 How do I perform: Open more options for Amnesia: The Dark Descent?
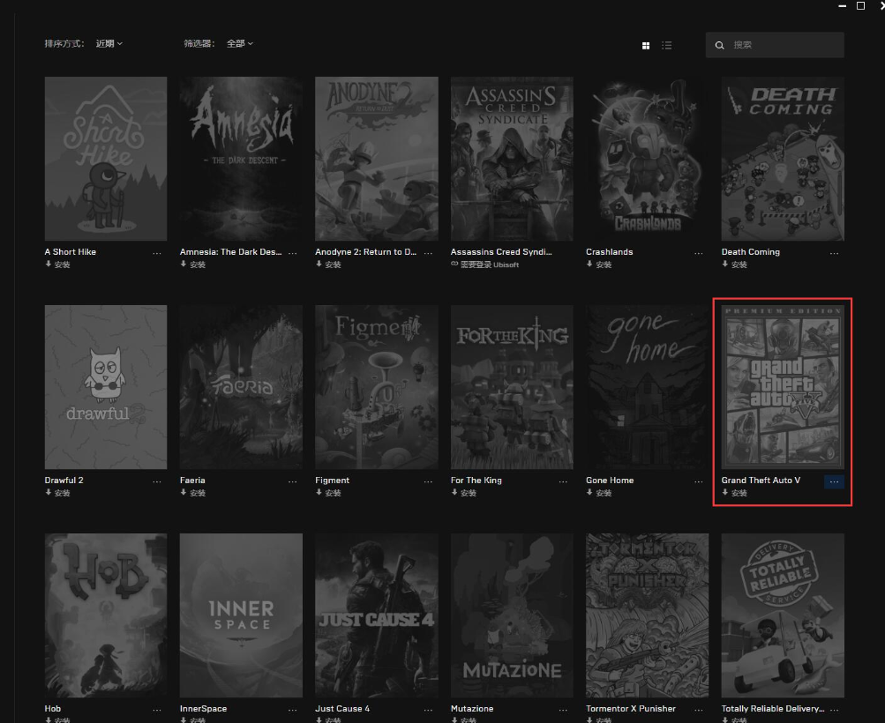pos(292,253)
